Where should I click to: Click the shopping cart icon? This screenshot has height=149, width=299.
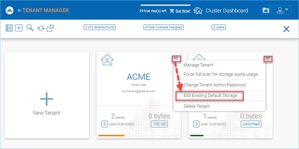172,11
